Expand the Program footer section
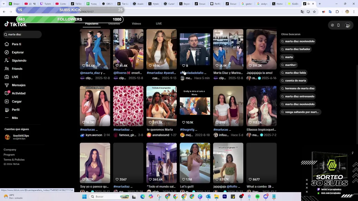 (x=9, y=155)
